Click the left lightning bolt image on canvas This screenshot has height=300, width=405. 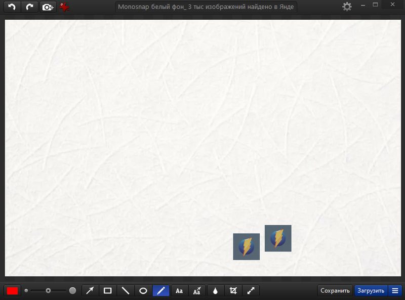point(247,246)
